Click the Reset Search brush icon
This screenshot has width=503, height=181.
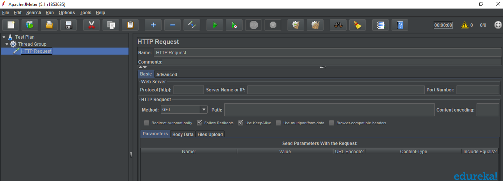click(x=357, y=25)
